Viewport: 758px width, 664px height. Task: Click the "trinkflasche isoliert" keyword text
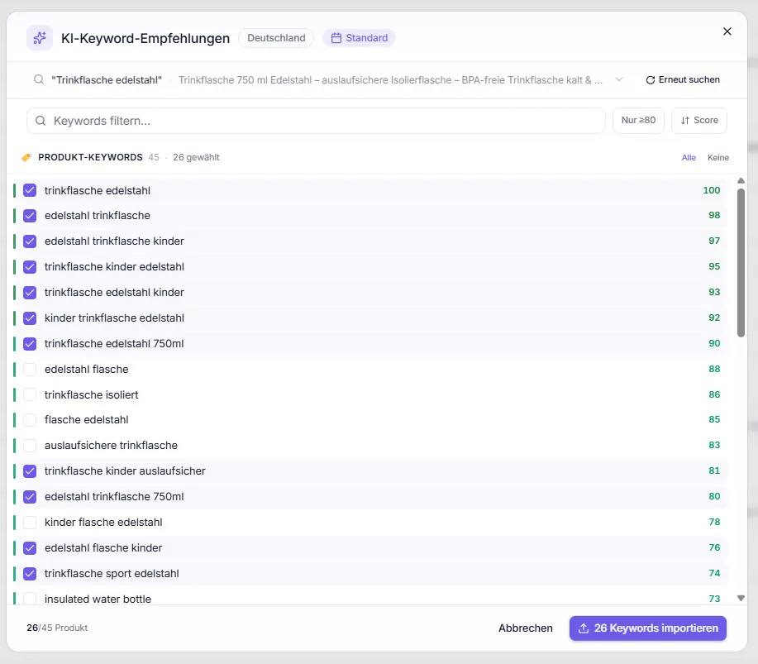tap(92, 394)
